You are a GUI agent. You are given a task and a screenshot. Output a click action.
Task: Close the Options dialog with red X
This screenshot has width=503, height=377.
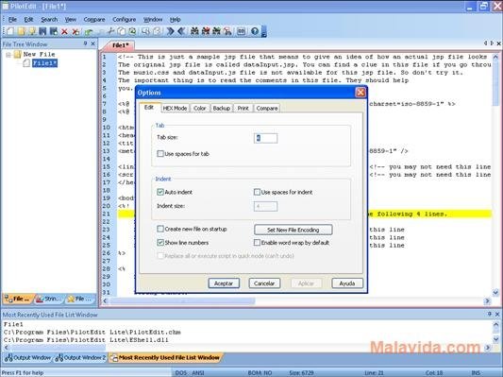coord(360,93)
